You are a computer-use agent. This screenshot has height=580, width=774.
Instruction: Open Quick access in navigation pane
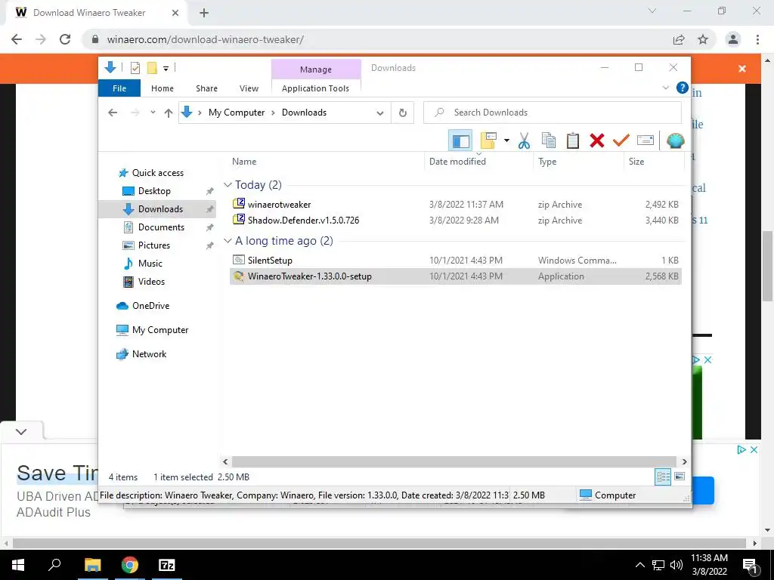157,173
